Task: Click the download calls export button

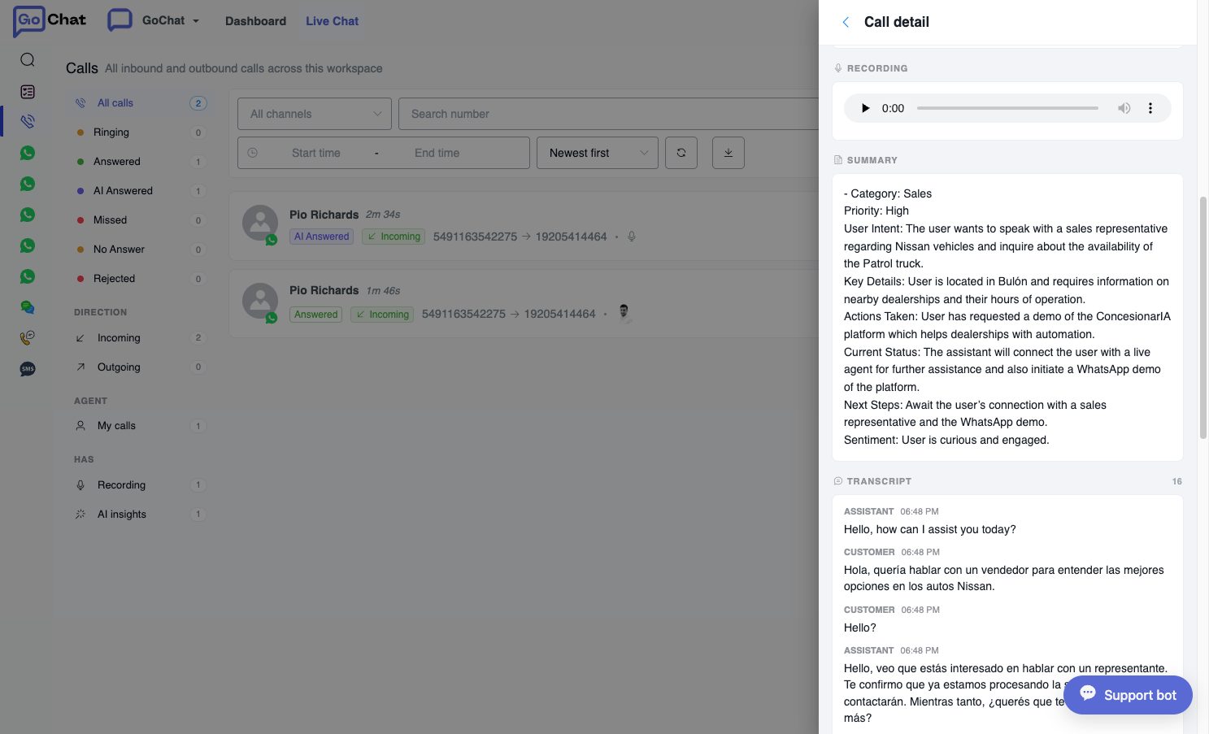Action: [728, 153]
